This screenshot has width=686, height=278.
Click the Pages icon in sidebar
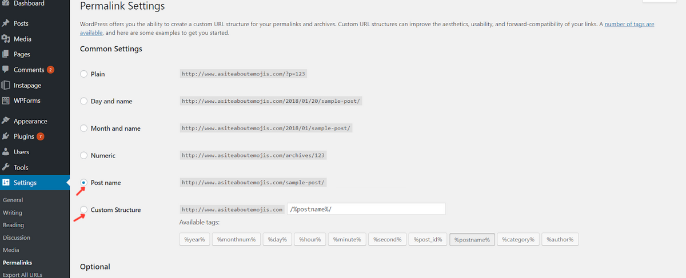[x=6, y=54]
